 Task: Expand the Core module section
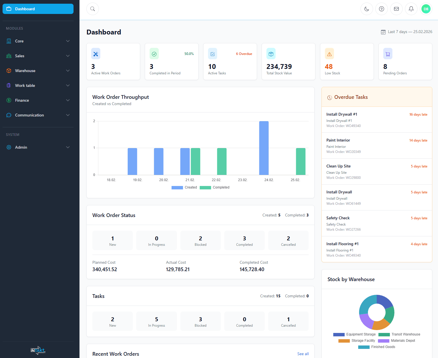coord(38,41)
